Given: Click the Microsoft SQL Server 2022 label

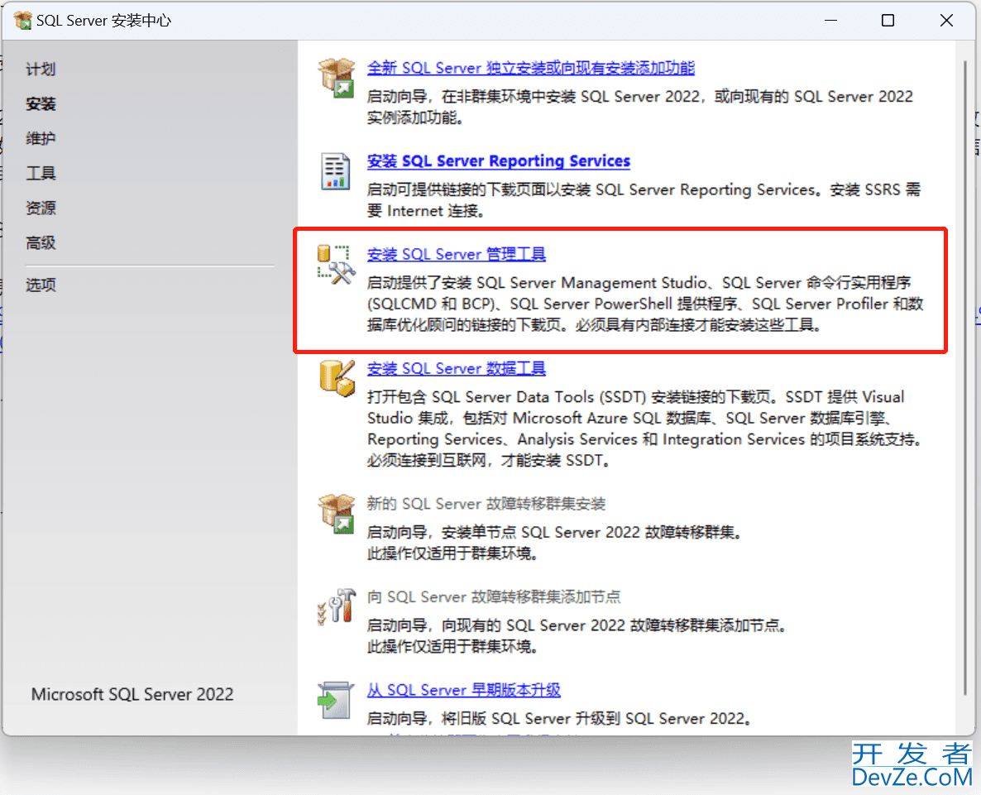Looking at the screenshot, I should coord(132,694).
